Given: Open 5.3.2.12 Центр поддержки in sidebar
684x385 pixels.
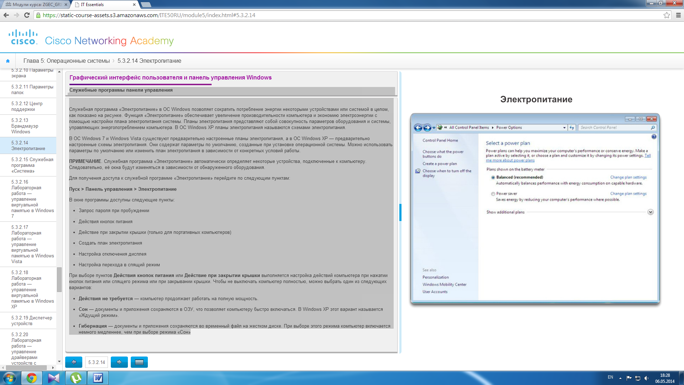Looking at the screenshot, I should [28, 106].
